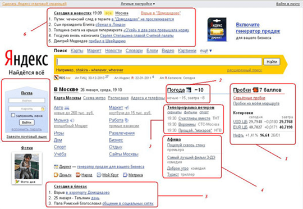303x209 pixels.
Task: Click the Серьёзные пробки link
Action: [249, 98]
